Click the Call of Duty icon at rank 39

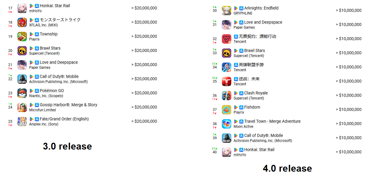coord(227,138)
